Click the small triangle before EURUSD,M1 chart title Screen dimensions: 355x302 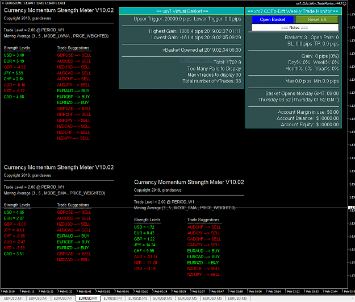click(3, 3)
